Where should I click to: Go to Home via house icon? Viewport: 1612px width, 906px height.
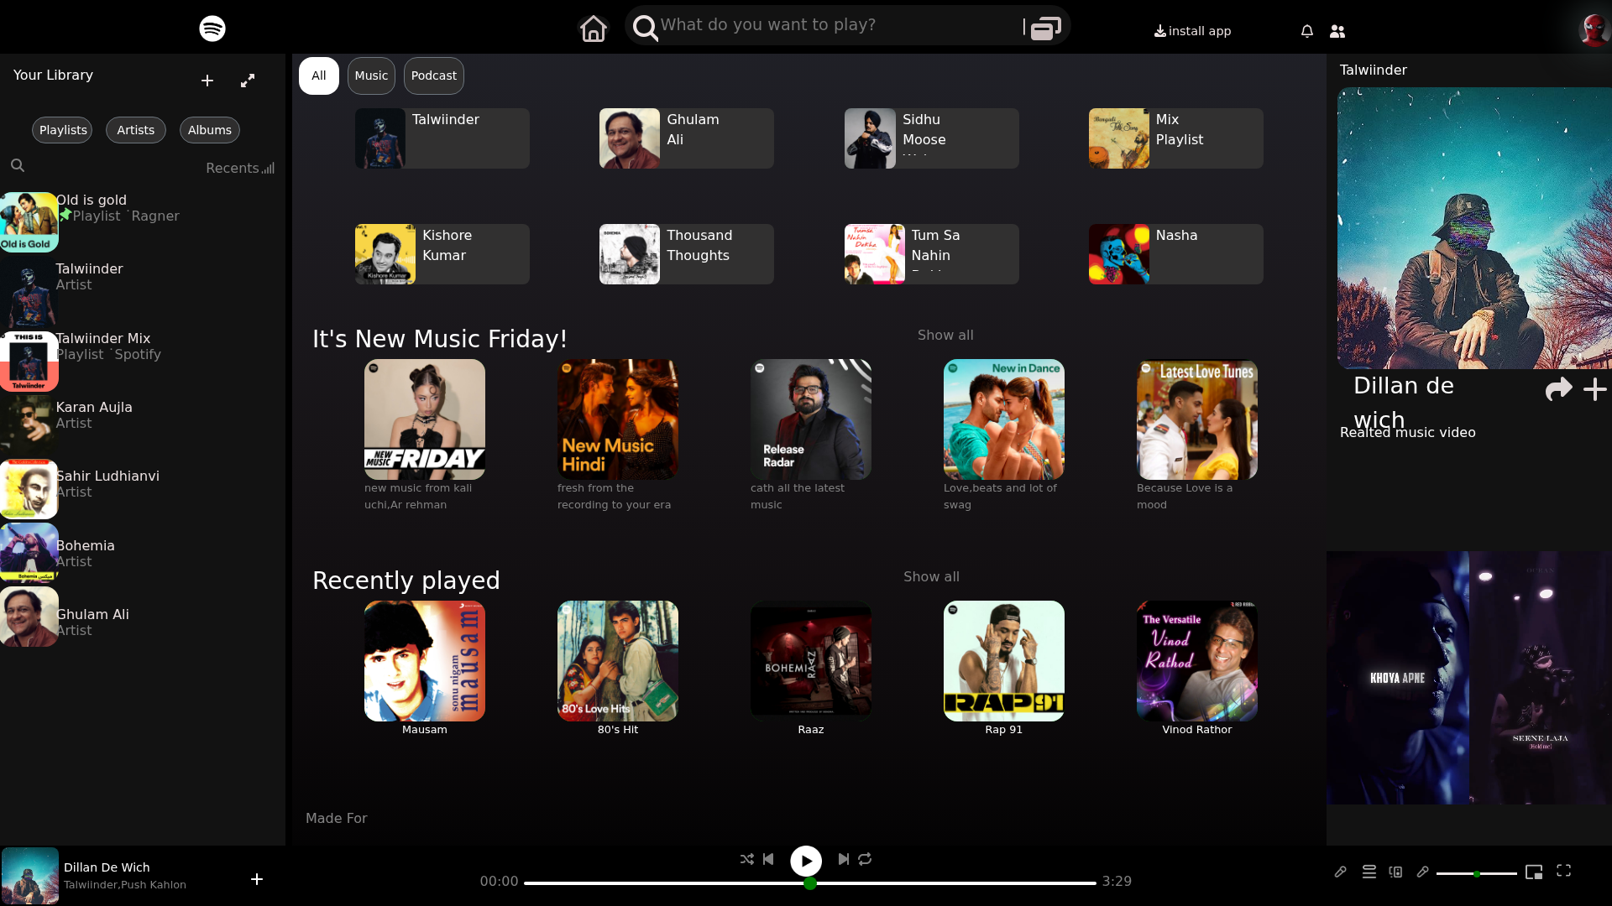click(594, 29)
